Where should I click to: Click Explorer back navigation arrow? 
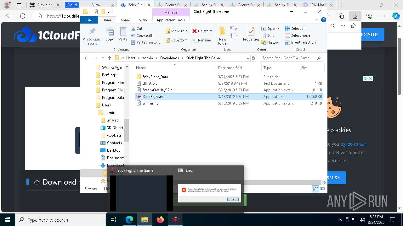click(x=86, y=58)
